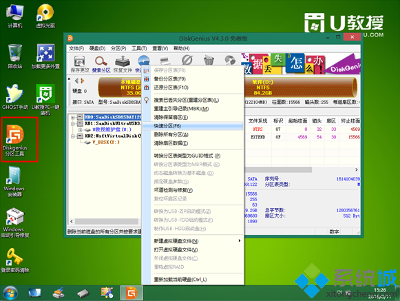400x301 pixels.
Task: Click the 软件(D:) NTFS 84.2GB partition bar
Action: (300, 87)
